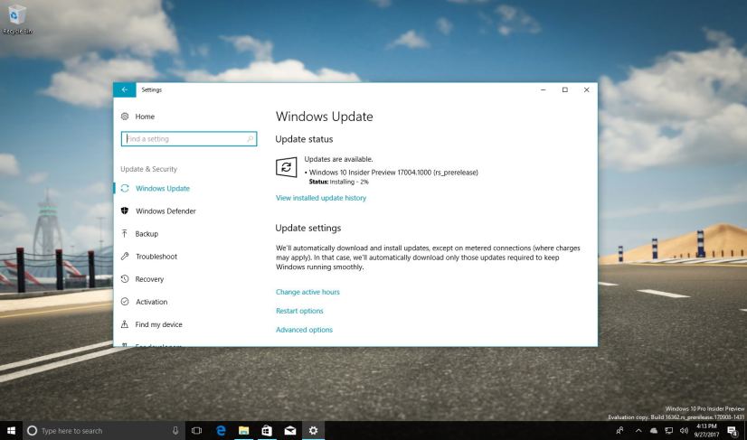Screen dimensions: 747x440
Task: Click the Find my device icon
Action: [125, 324]
